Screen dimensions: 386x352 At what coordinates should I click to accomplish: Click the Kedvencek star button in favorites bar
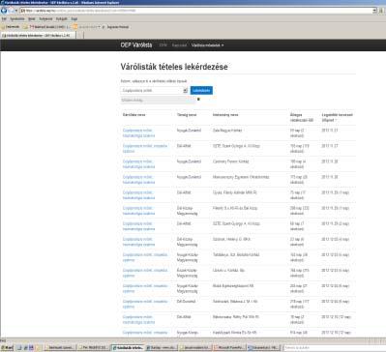[11, 27]
